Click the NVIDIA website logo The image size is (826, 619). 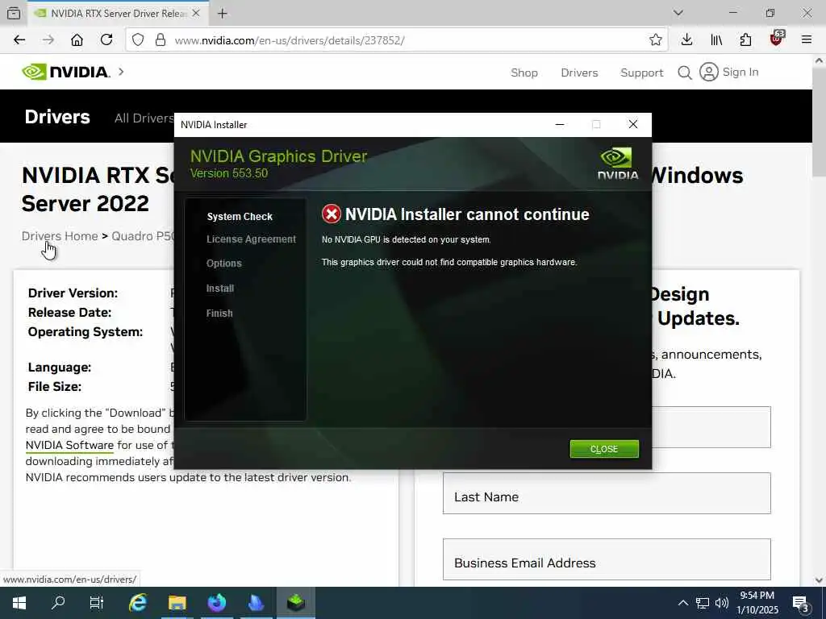pos(66,72)
